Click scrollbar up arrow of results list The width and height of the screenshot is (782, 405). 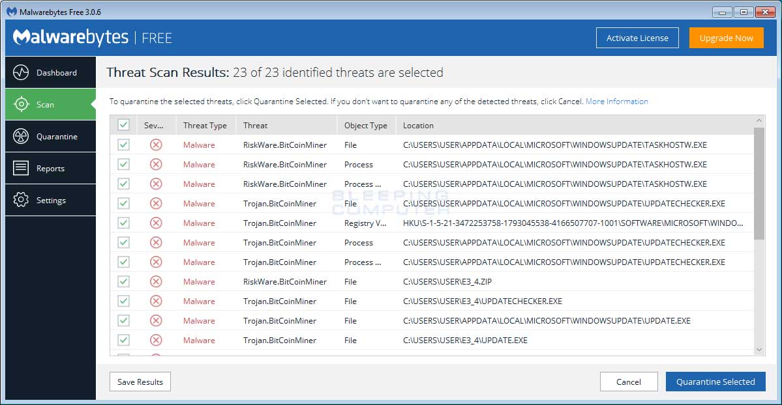[x=759, y=120]
